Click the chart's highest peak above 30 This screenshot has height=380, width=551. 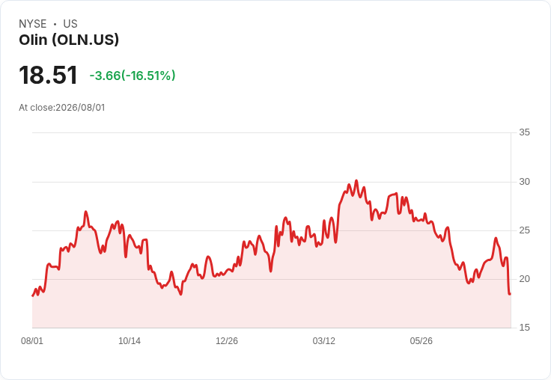pos(356,181)
